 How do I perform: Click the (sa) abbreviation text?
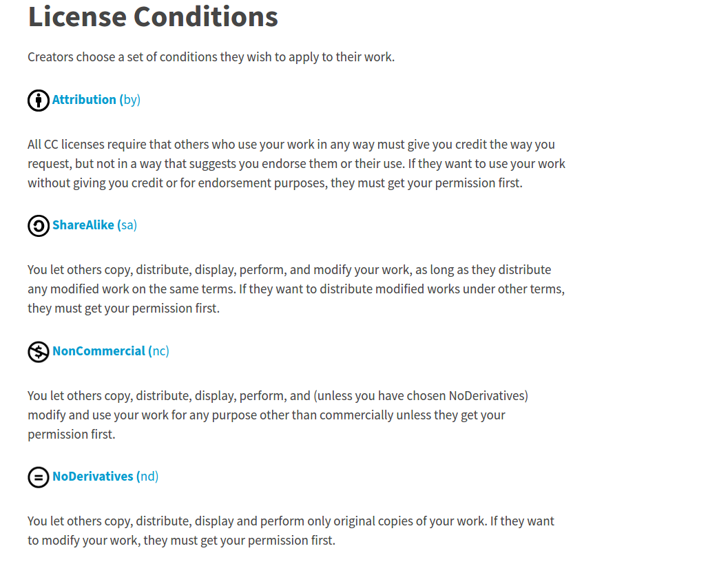128,225
